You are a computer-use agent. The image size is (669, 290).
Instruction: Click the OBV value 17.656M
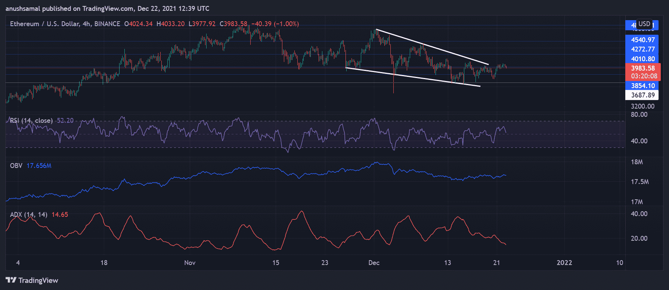39,165
